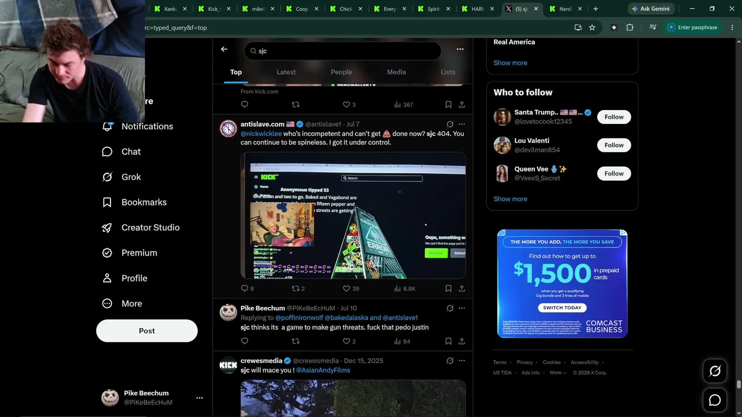Repost the kick.com link post
Viewport: 742px width, 417px height.
pyautogui.click(x=296, y=105)
